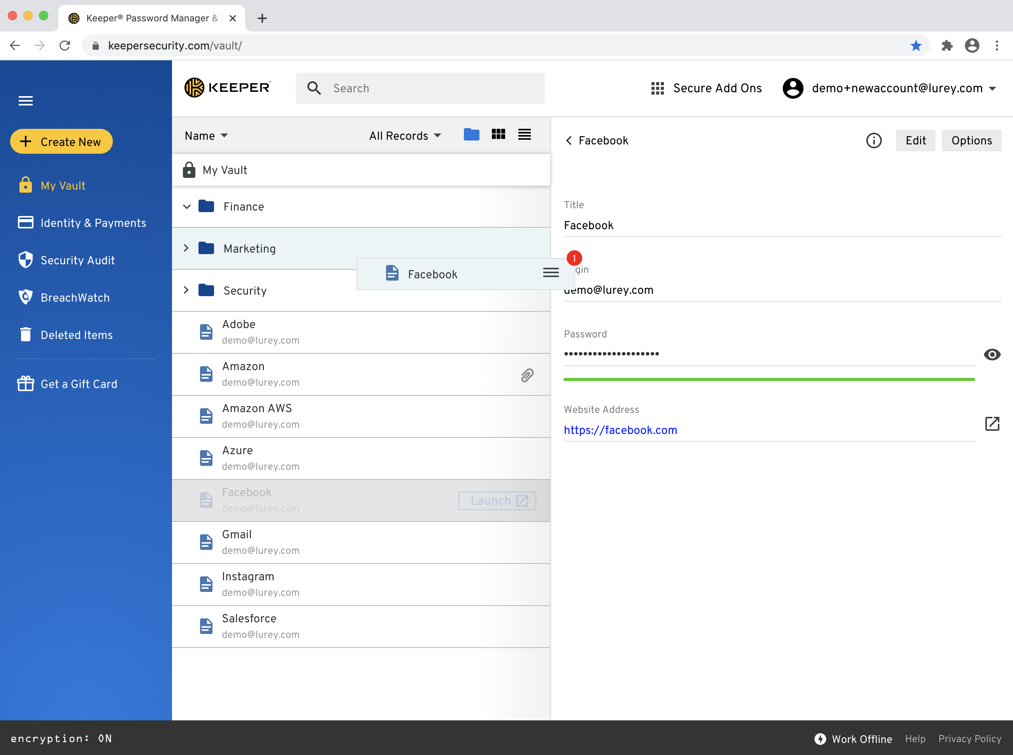The width and height of the screenshot is (1013, 755).
Task: Open Chrome three-dot menu
Action: tap(997, 46)
